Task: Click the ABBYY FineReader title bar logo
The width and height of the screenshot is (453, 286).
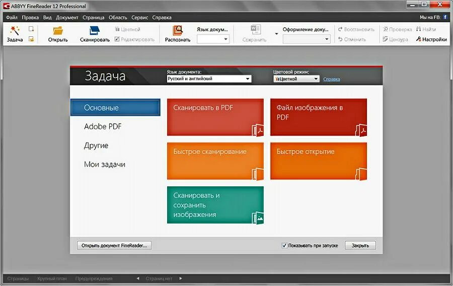Action: [7, 6]
